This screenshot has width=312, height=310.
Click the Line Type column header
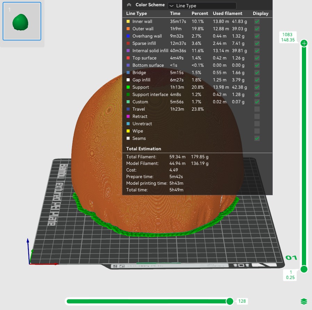pos(136,14)
